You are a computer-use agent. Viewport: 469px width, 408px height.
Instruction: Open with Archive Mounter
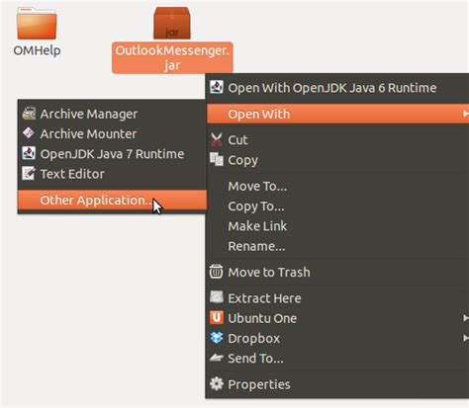[112, 133]
